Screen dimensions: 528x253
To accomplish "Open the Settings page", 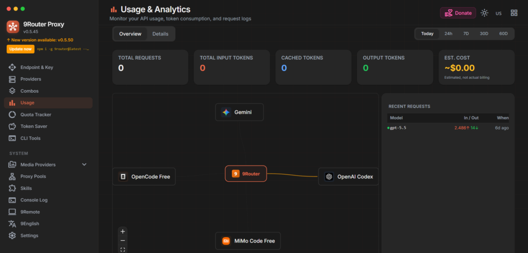I will coord(48,235).
